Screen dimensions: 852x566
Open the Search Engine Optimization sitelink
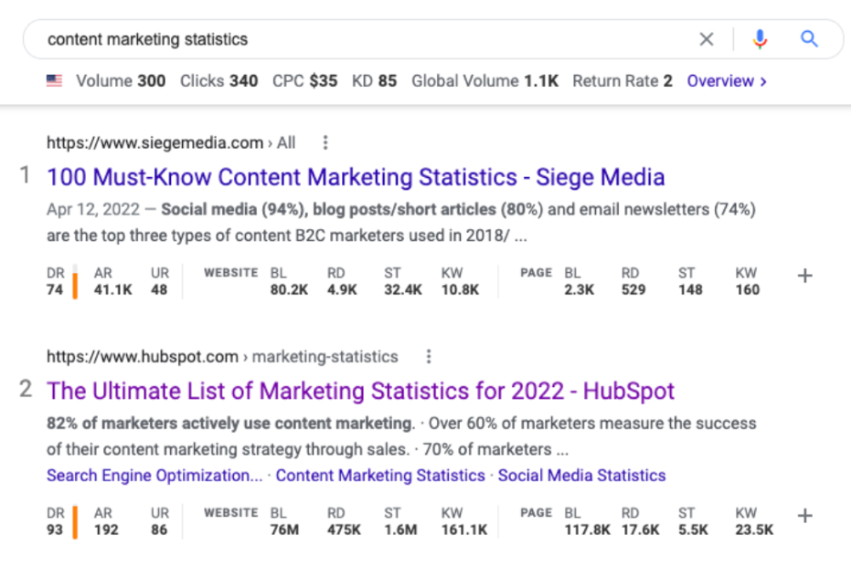click(154, 476)
